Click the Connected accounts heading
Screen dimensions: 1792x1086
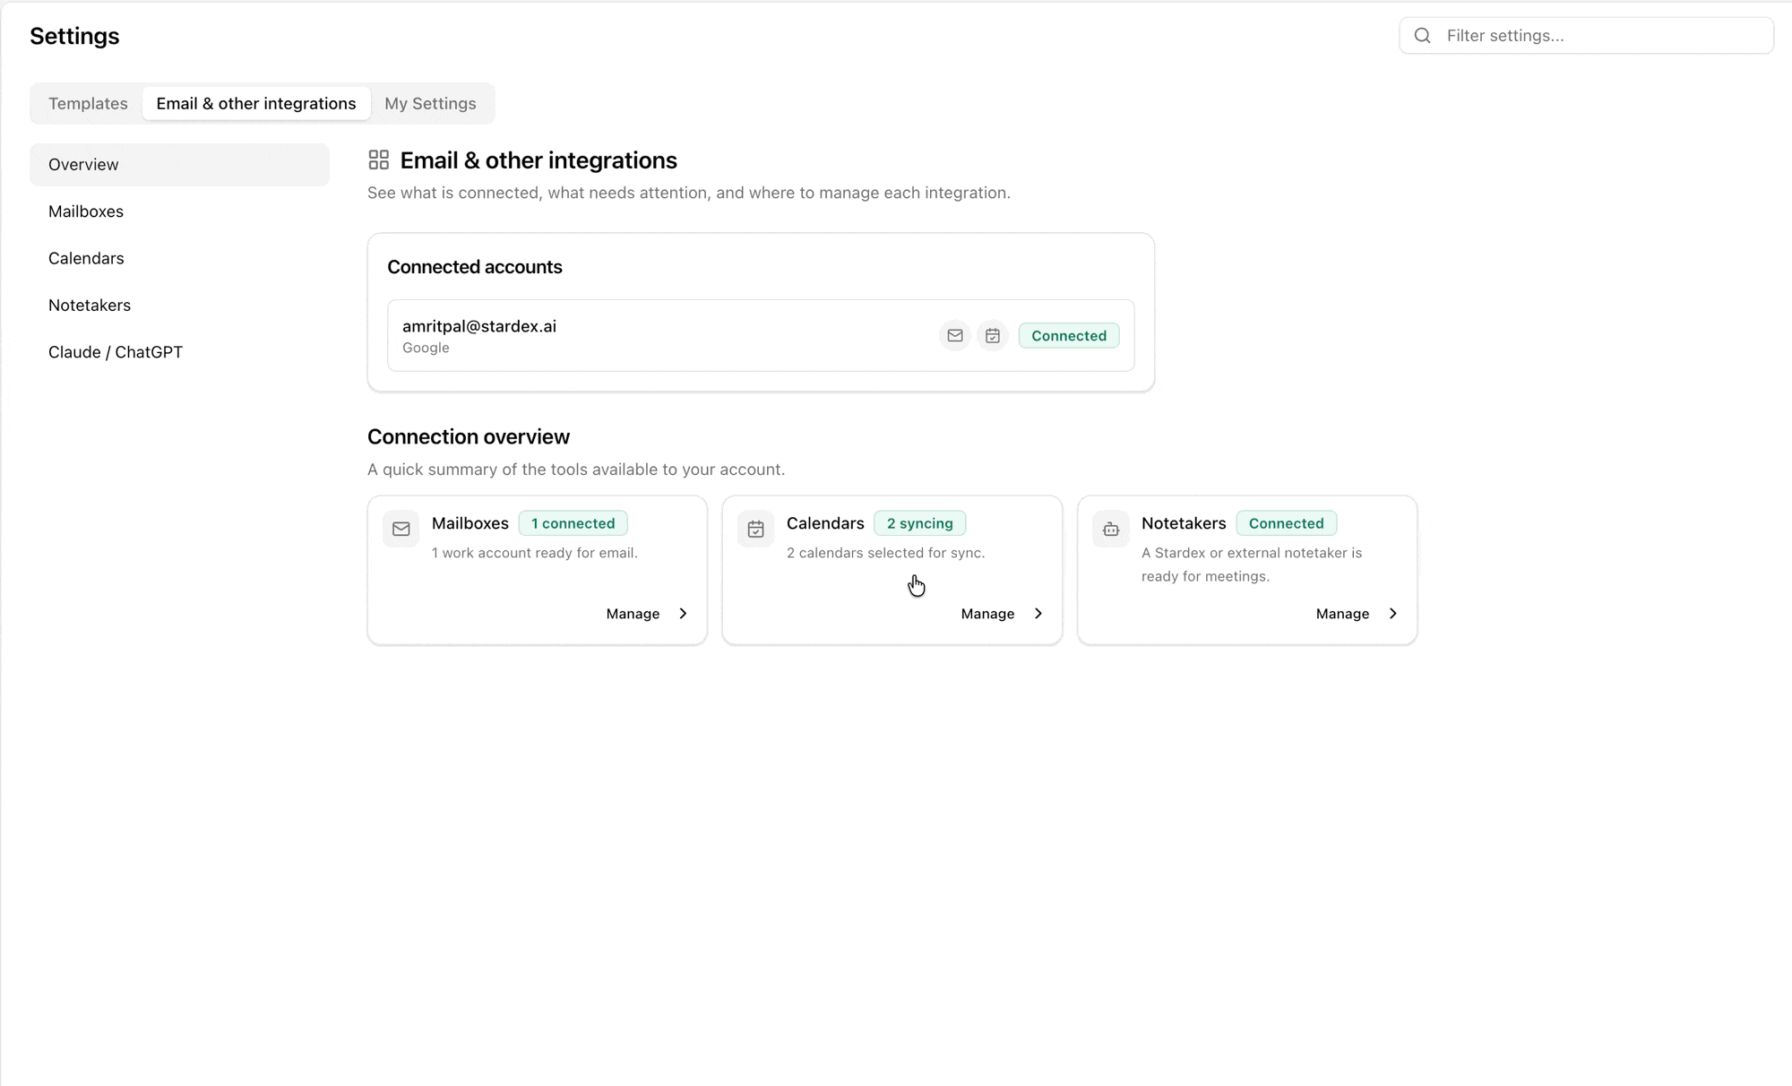[x=475, y=267]
